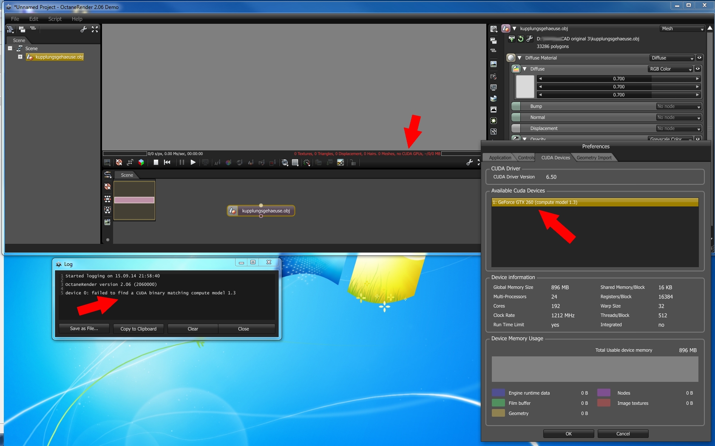Open the Diffuse material type dropdown

coord(672,58)
